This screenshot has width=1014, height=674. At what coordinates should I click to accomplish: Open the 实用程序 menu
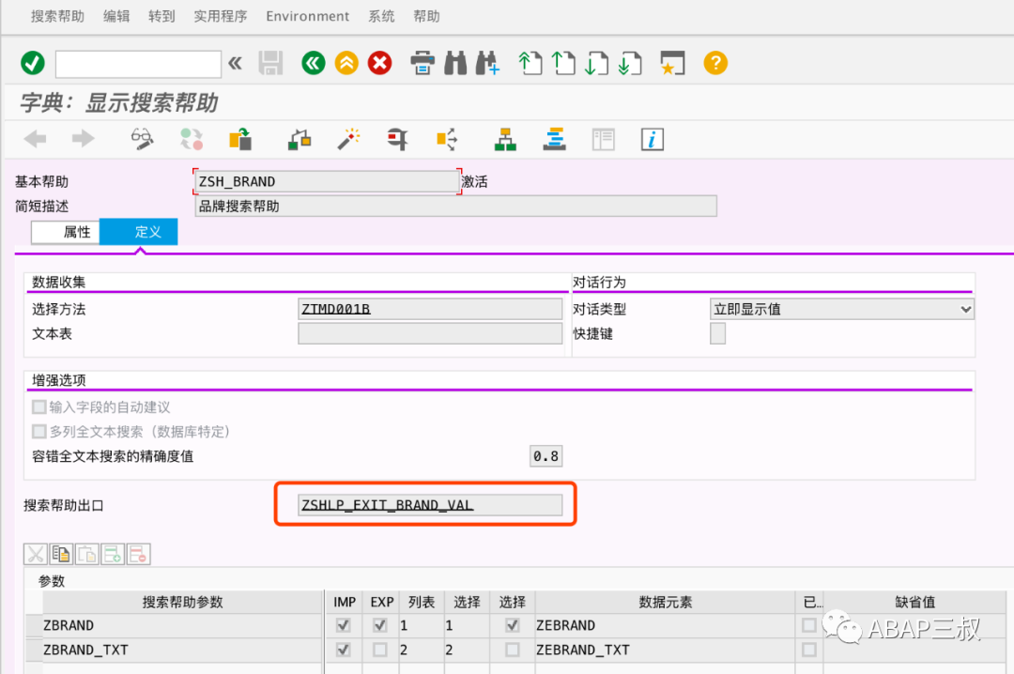[221, 16]
